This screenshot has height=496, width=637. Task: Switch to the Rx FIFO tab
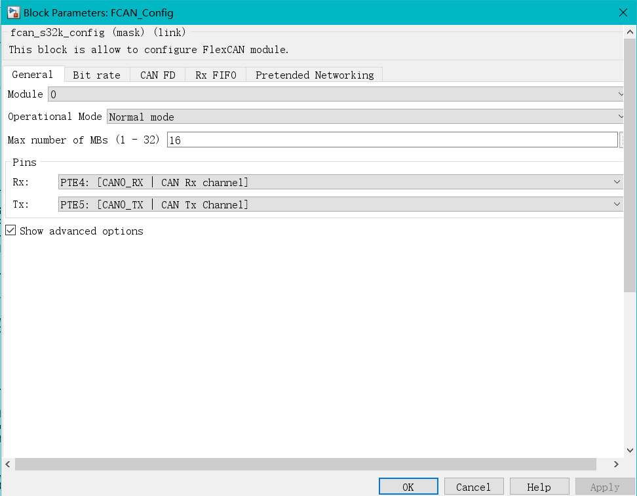(x=216, y=75)
